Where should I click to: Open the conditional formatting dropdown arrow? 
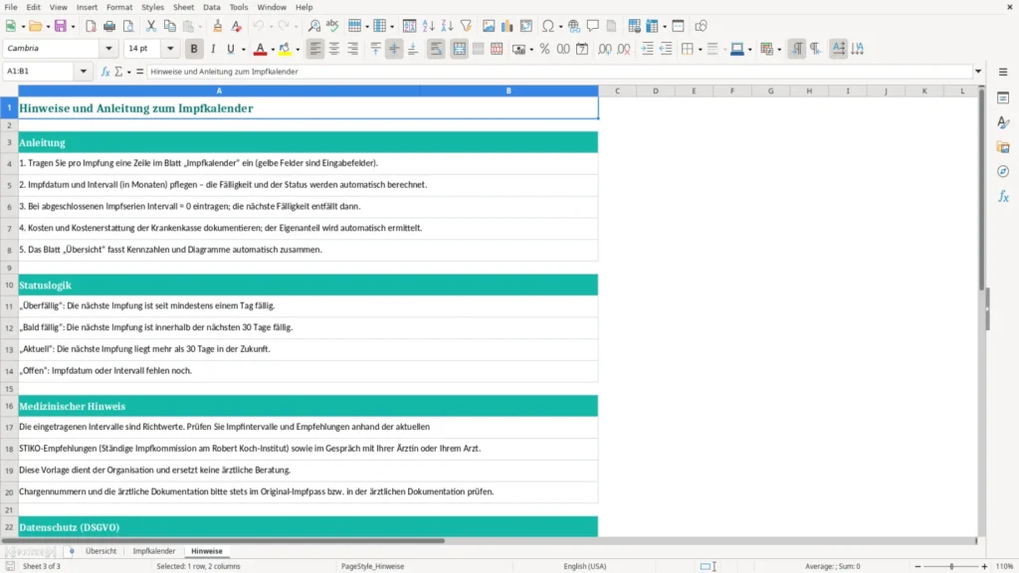point(779,50)
